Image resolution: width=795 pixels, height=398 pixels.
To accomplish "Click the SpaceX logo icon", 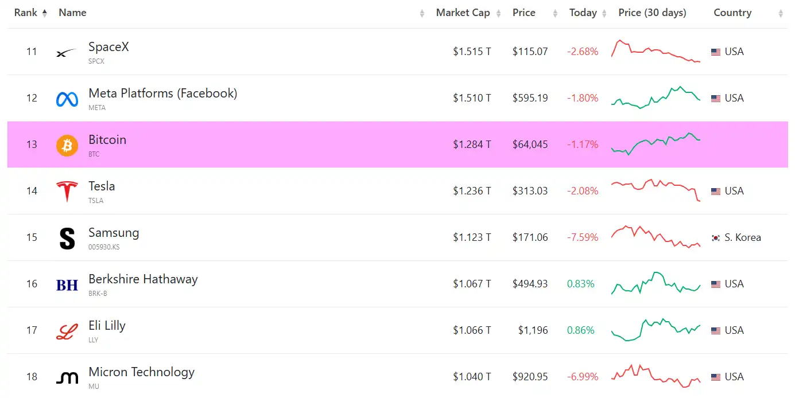I will [67, 53].
